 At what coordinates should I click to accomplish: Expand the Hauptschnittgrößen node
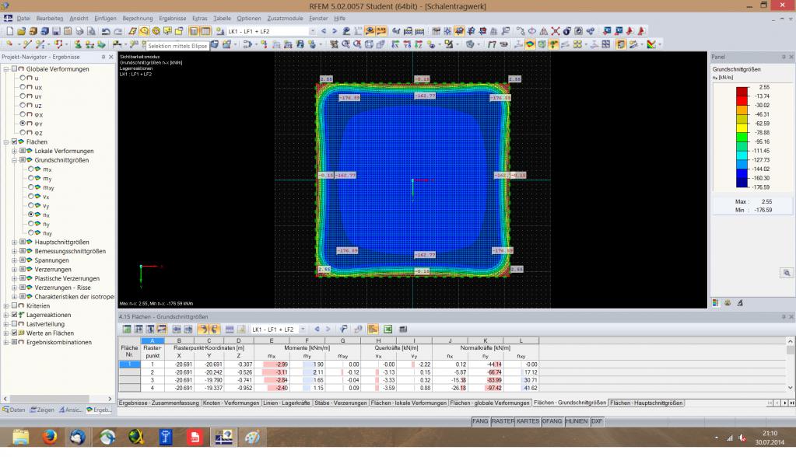[14, 242]
